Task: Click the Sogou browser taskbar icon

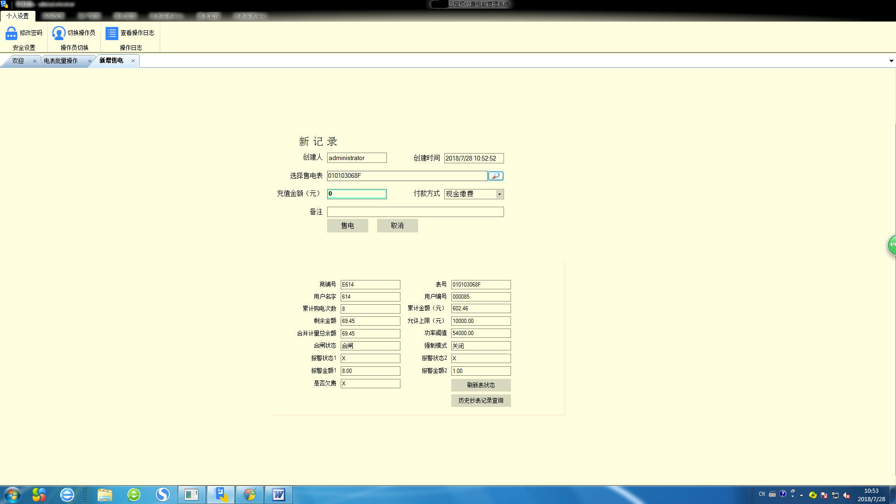Action: [163, 495]
